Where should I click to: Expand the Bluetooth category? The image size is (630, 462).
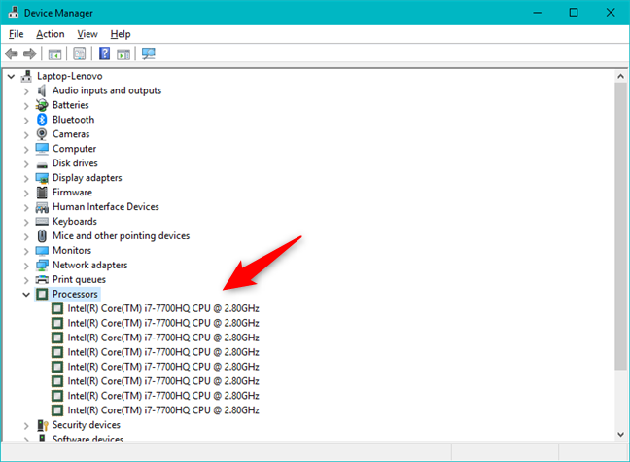click(26, 121)
